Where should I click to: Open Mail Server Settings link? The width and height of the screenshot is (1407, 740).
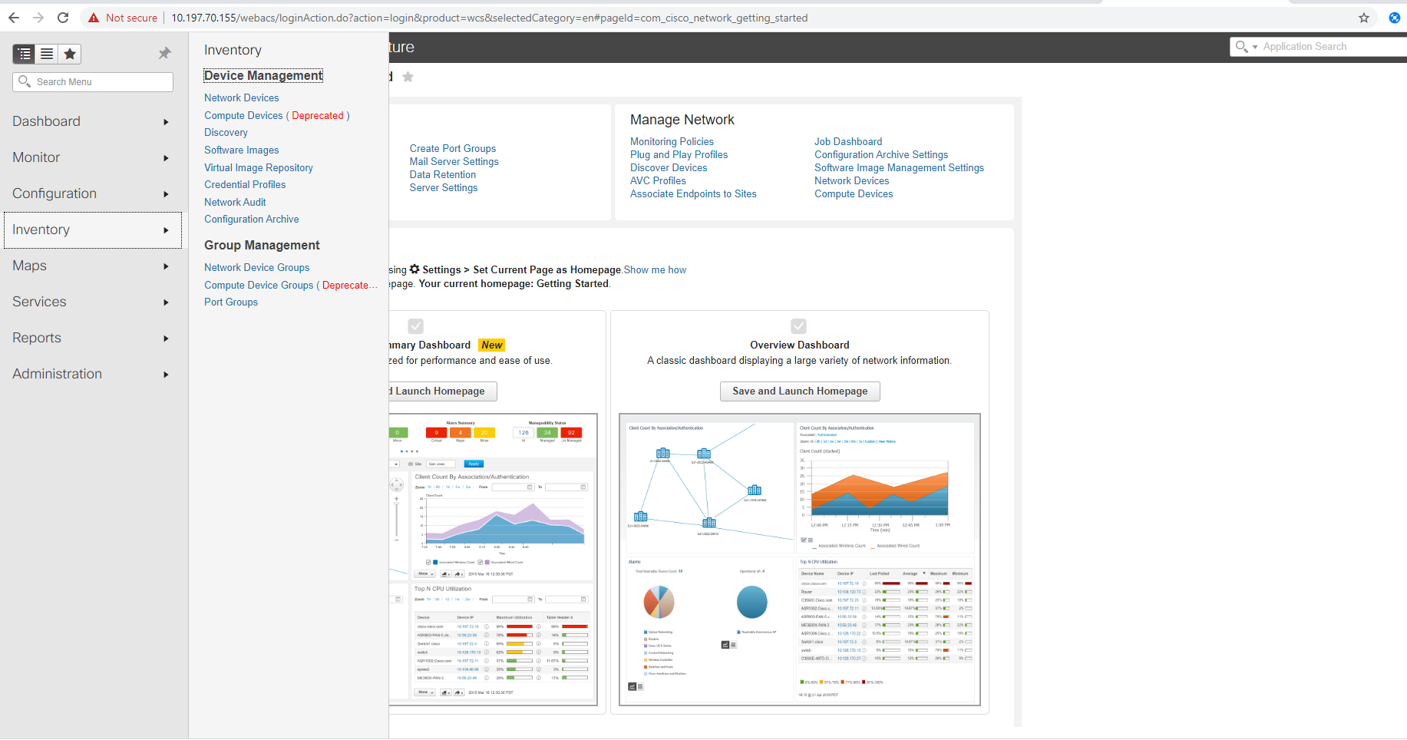454,161
